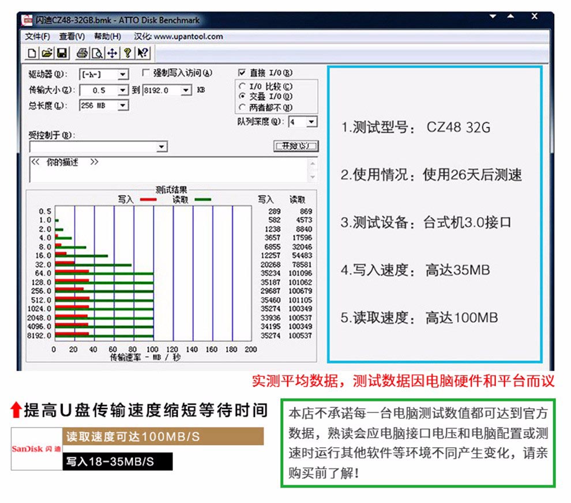
Task: Click the Open folder toolbar icon
Action: (x=47, y=53)
